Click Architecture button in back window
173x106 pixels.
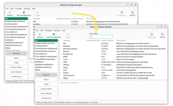point(16,77)
